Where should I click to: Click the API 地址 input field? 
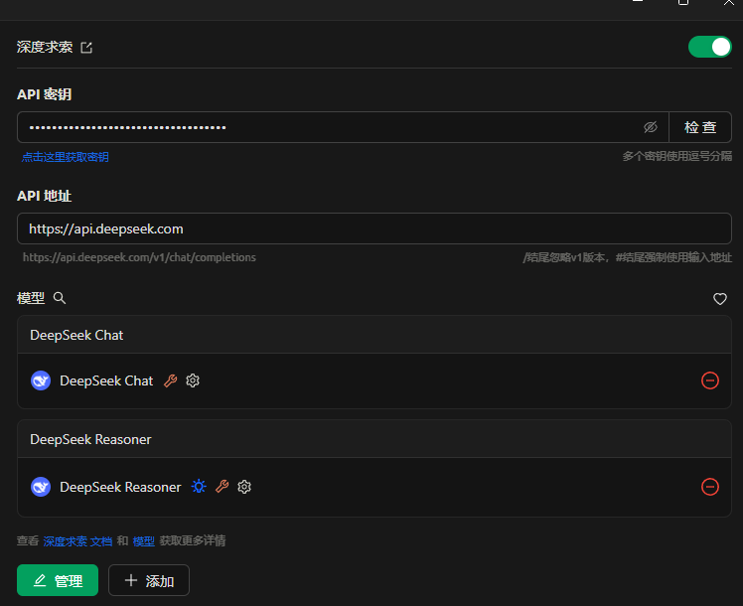[374, 228]
